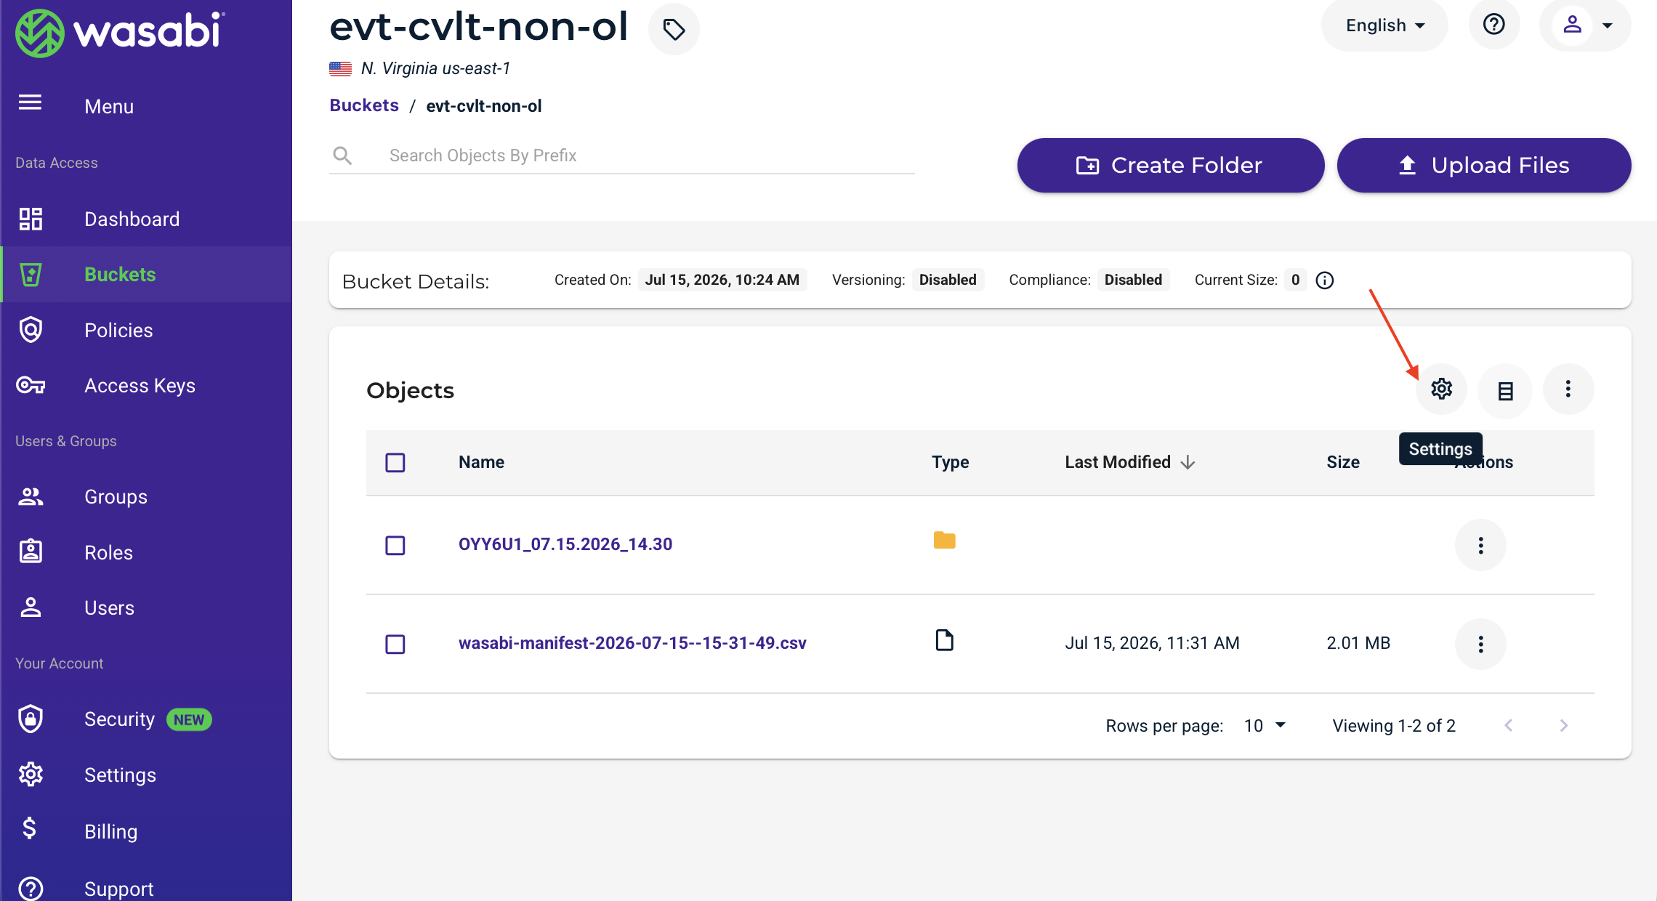Screen dimensions: 1657x901
Task: Sort by Last Modified column
Action: pyautogui.click(x=1130, y=462)
